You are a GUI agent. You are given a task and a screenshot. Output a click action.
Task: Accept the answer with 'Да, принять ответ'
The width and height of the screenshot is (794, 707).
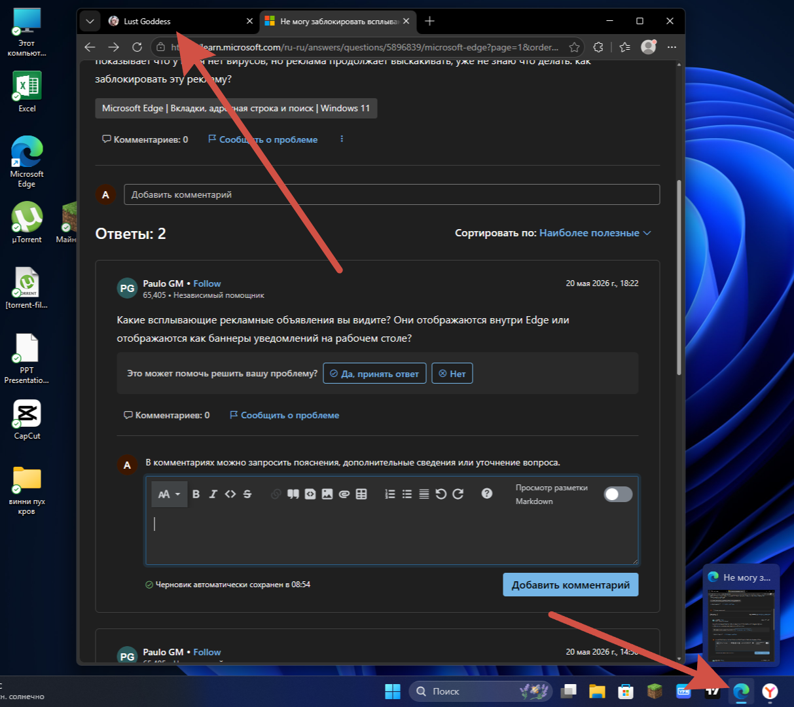[374, 374]
